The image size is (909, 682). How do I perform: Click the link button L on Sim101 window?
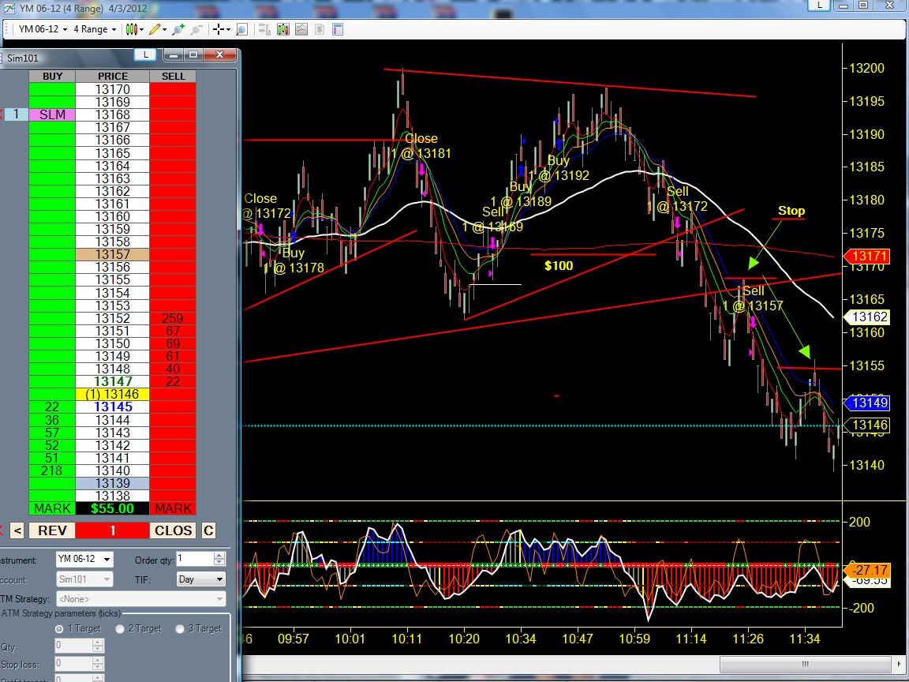coord(145,54)
